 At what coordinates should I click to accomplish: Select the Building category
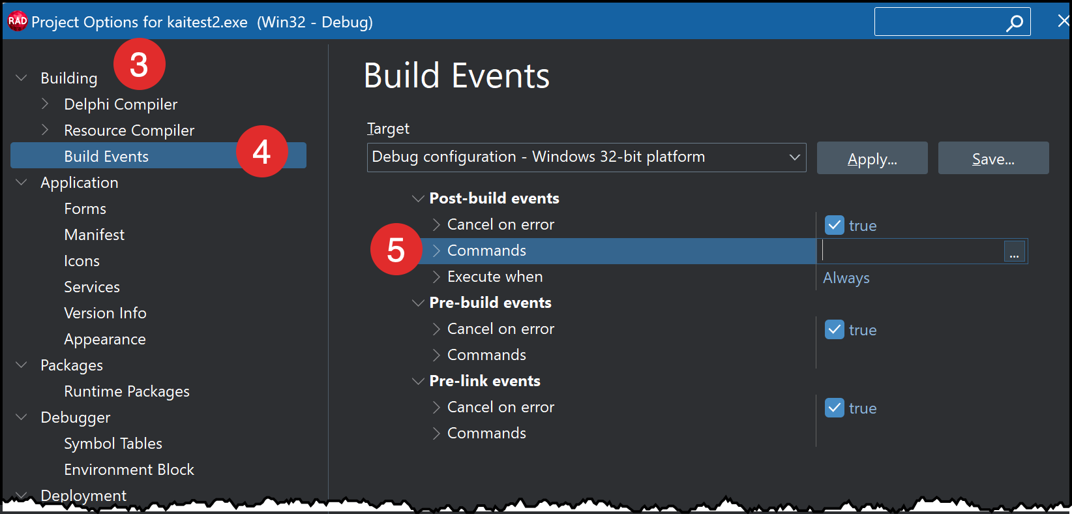click(69, 78)
